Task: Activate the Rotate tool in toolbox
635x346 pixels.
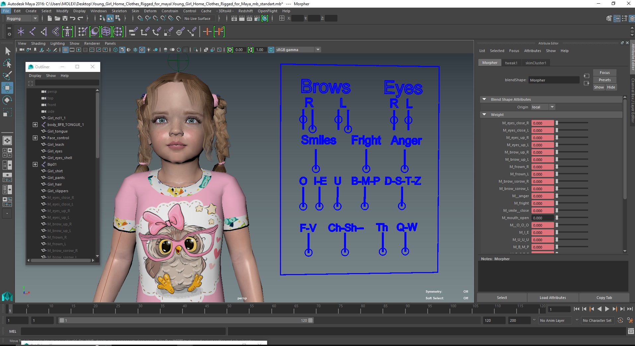Action: (7, 100)
